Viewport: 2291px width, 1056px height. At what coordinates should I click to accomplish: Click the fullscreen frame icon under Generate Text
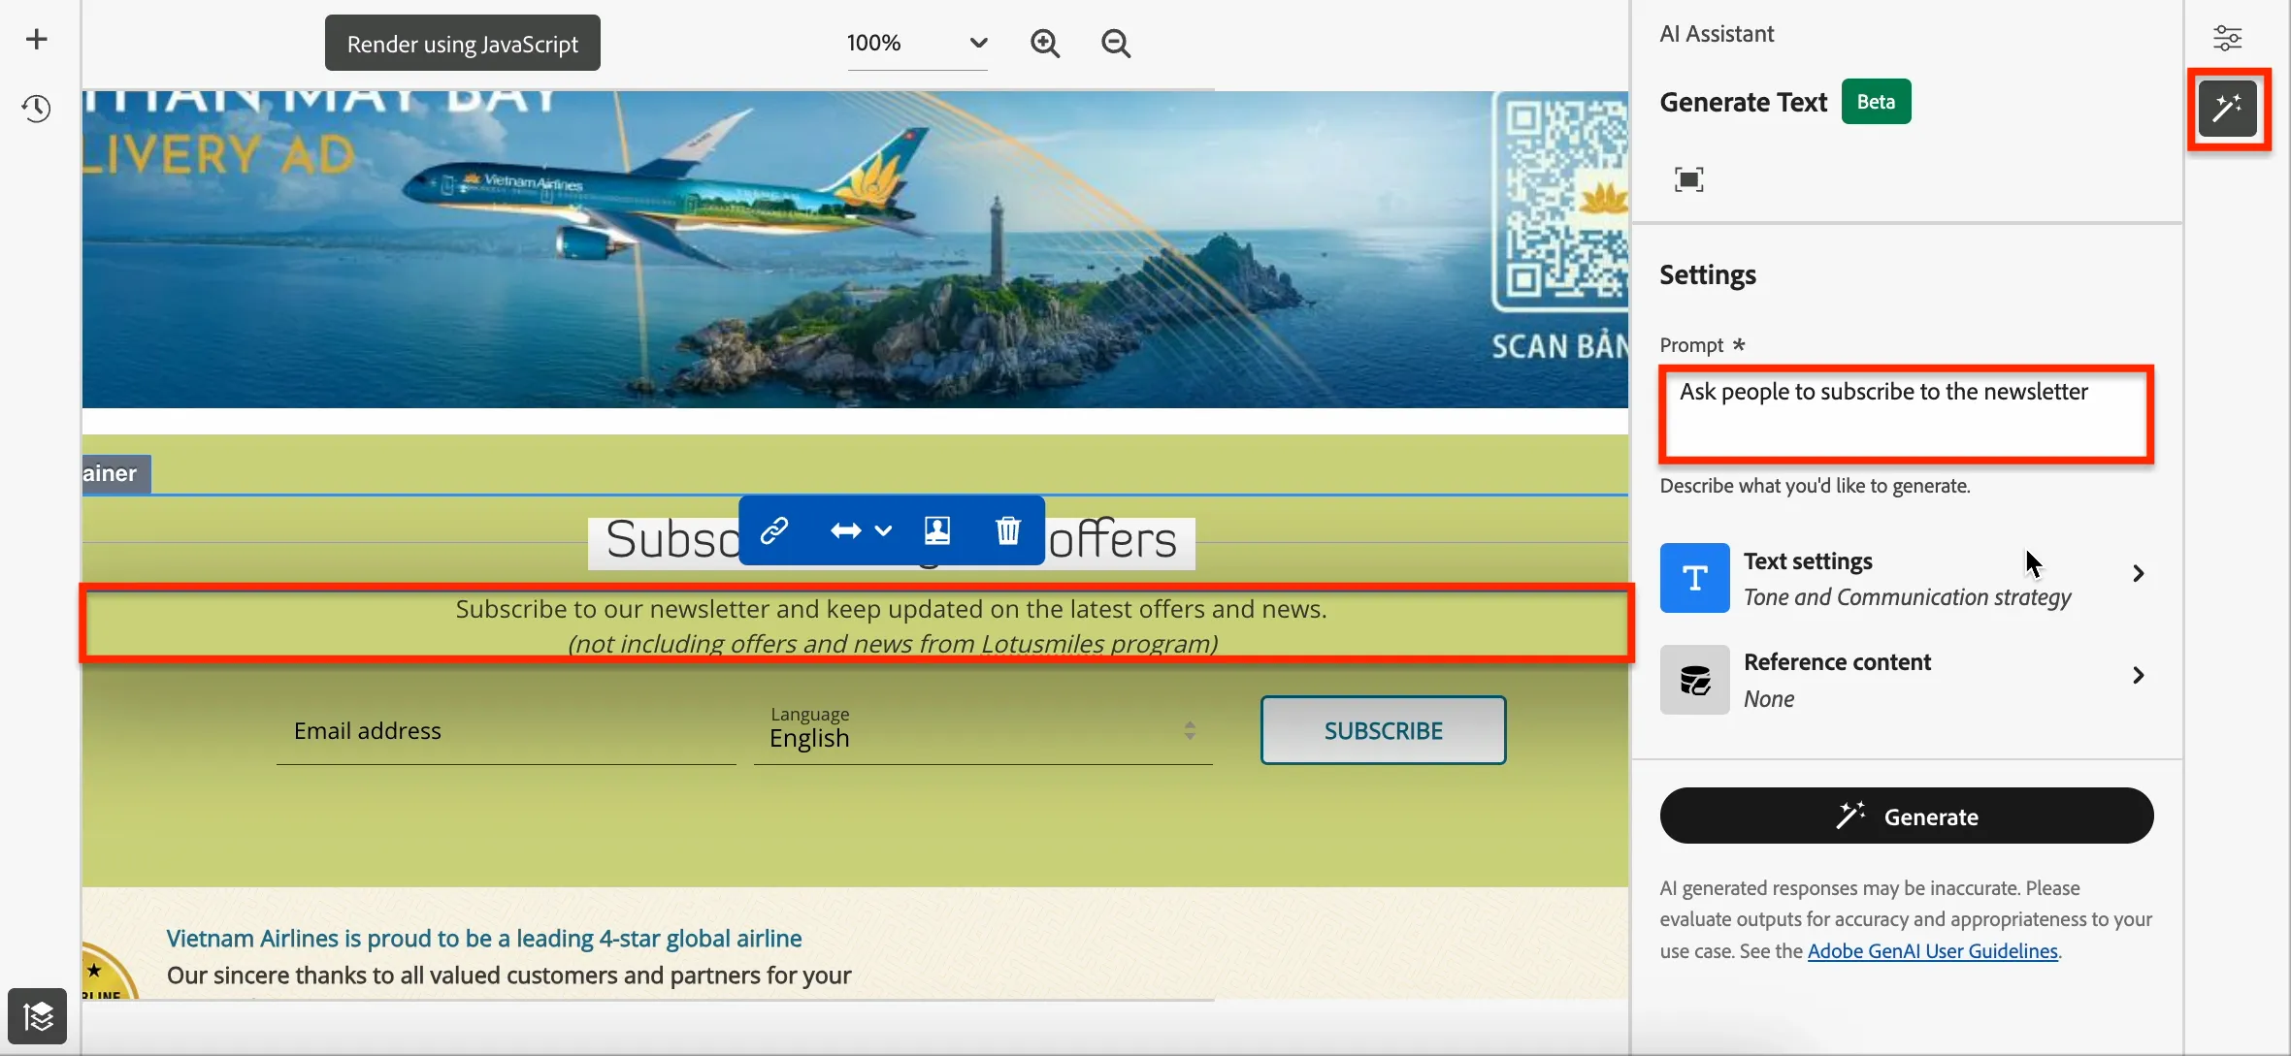point(1688,179)
